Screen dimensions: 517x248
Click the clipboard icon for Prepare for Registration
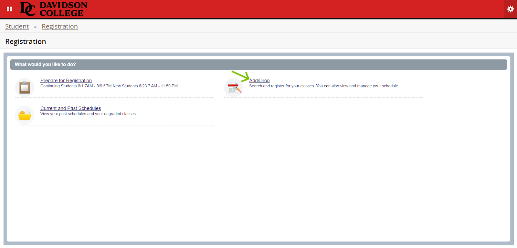(x=25, y=88)
